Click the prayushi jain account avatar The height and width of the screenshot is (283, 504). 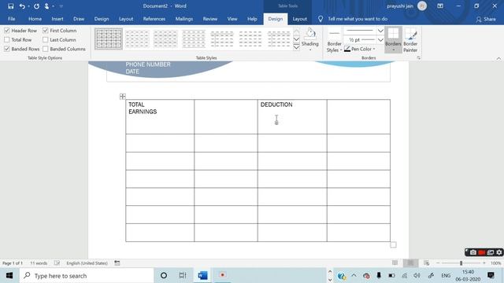pos(422,6)
